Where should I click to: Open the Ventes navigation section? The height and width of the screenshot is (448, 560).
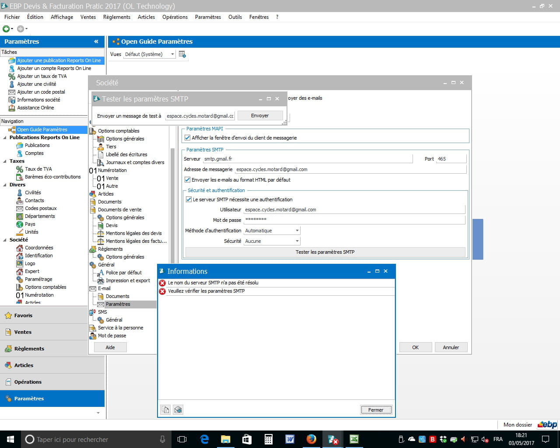52,332
